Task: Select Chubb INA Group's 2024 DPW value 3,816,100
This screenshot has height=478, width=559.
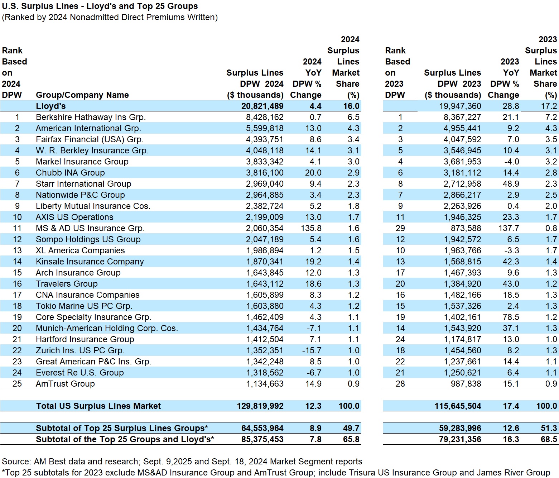Action: [265, 173]
